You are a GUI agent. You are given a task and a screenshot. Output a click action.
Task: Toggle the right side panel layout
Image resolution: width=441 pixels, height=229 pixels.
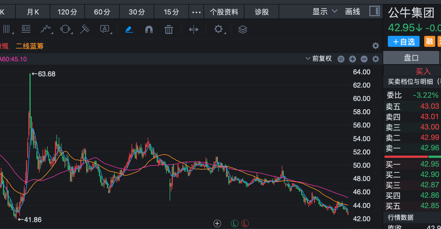tap(375, 12)
